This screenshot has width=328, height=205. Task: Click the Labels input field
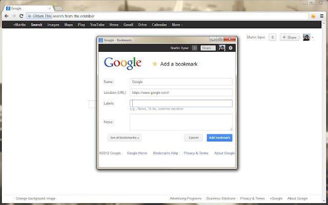point(181,104)
